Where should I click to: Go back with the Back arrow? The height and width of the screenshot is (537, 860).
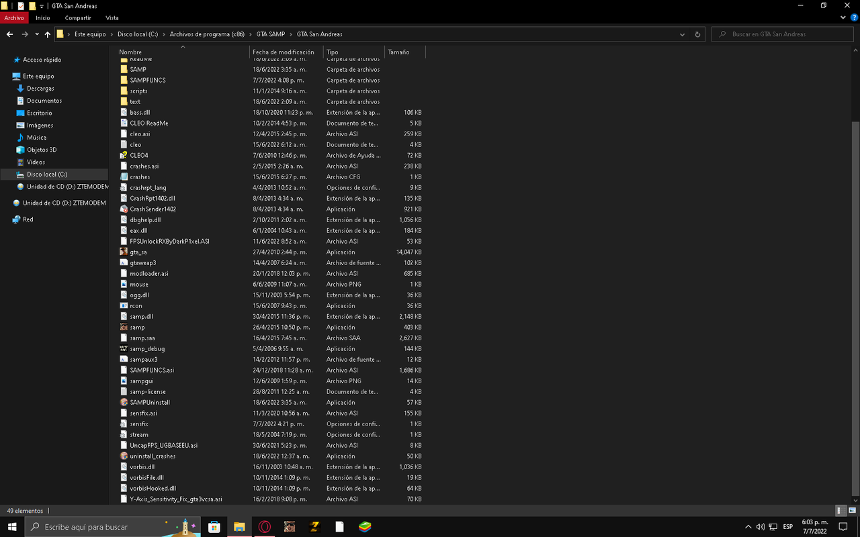[9, 34]
